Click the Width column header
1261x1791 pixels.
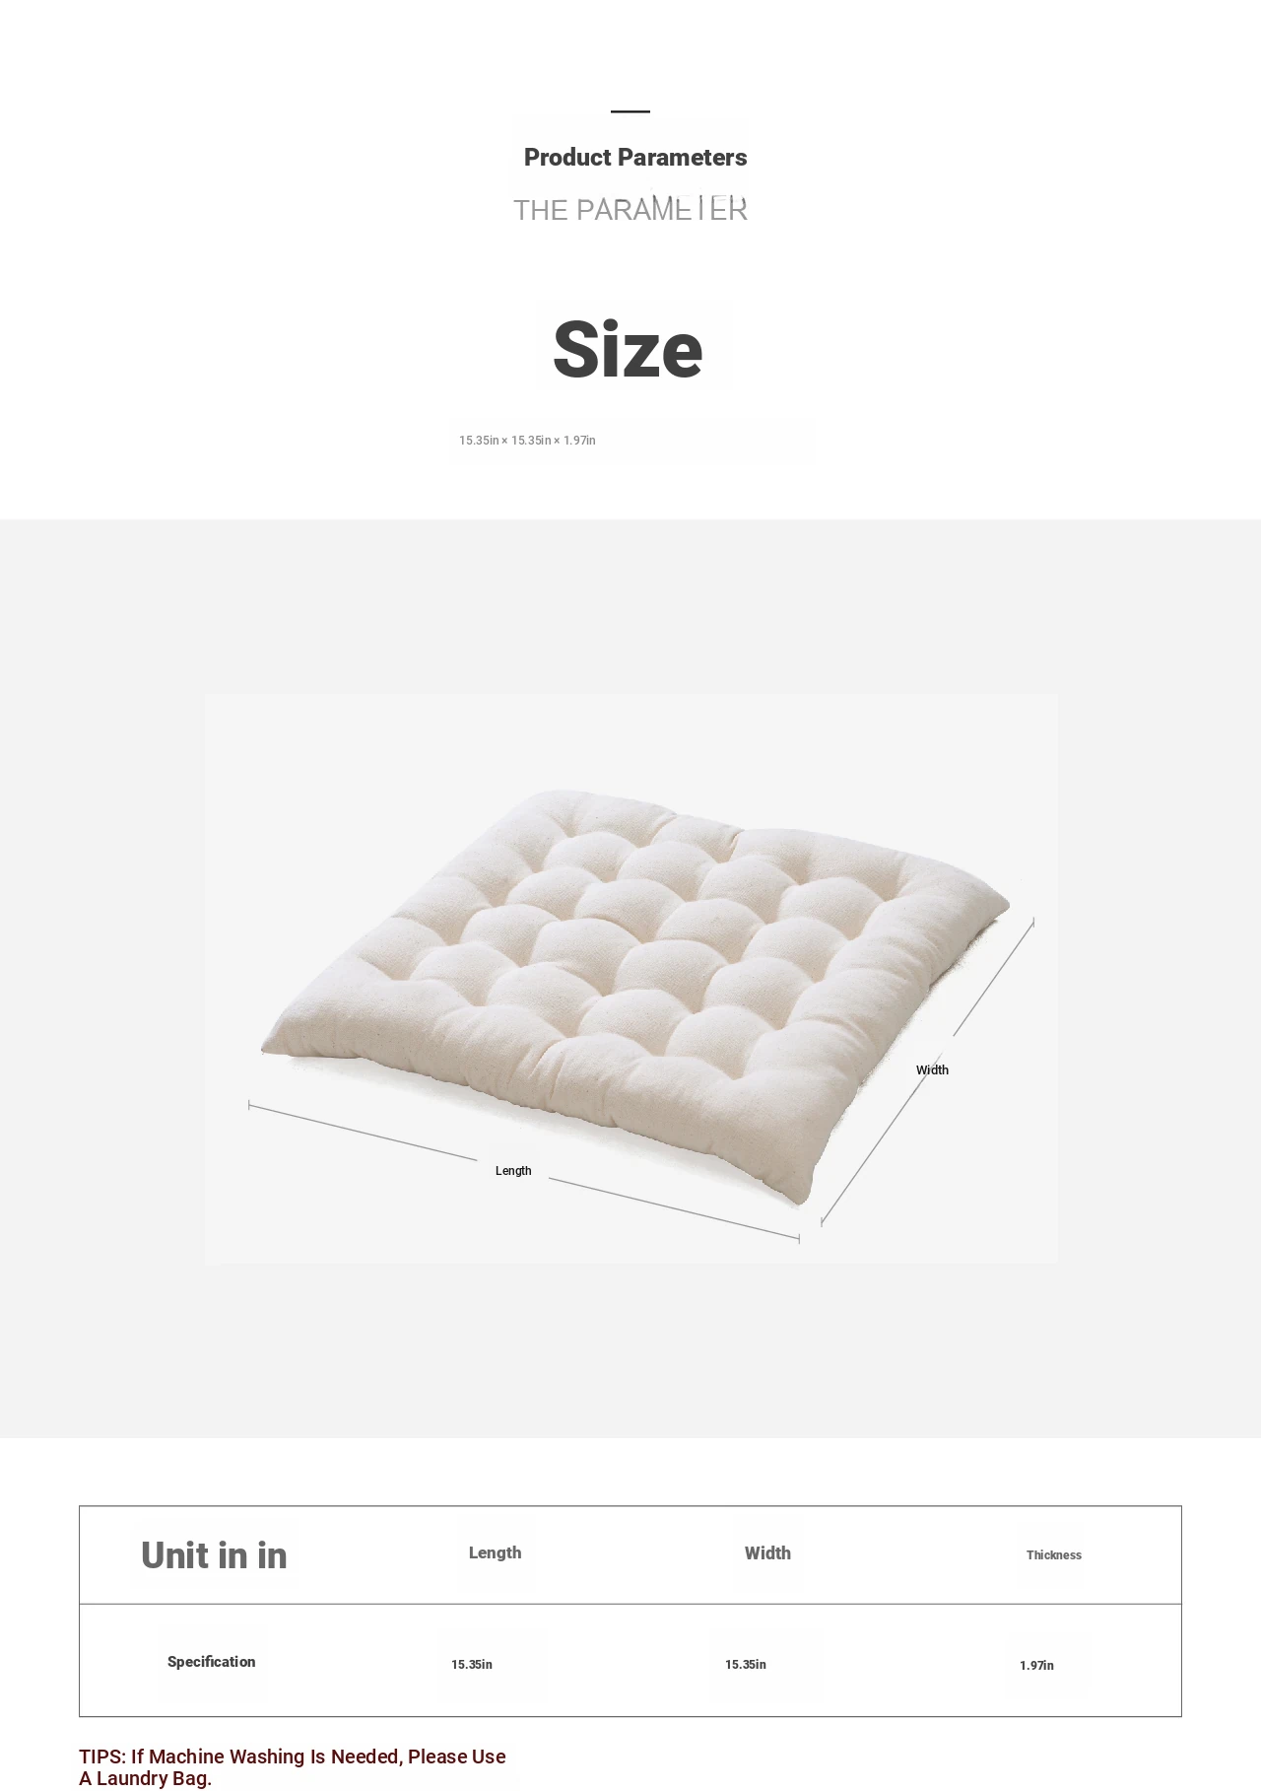tap(767, 1553)
